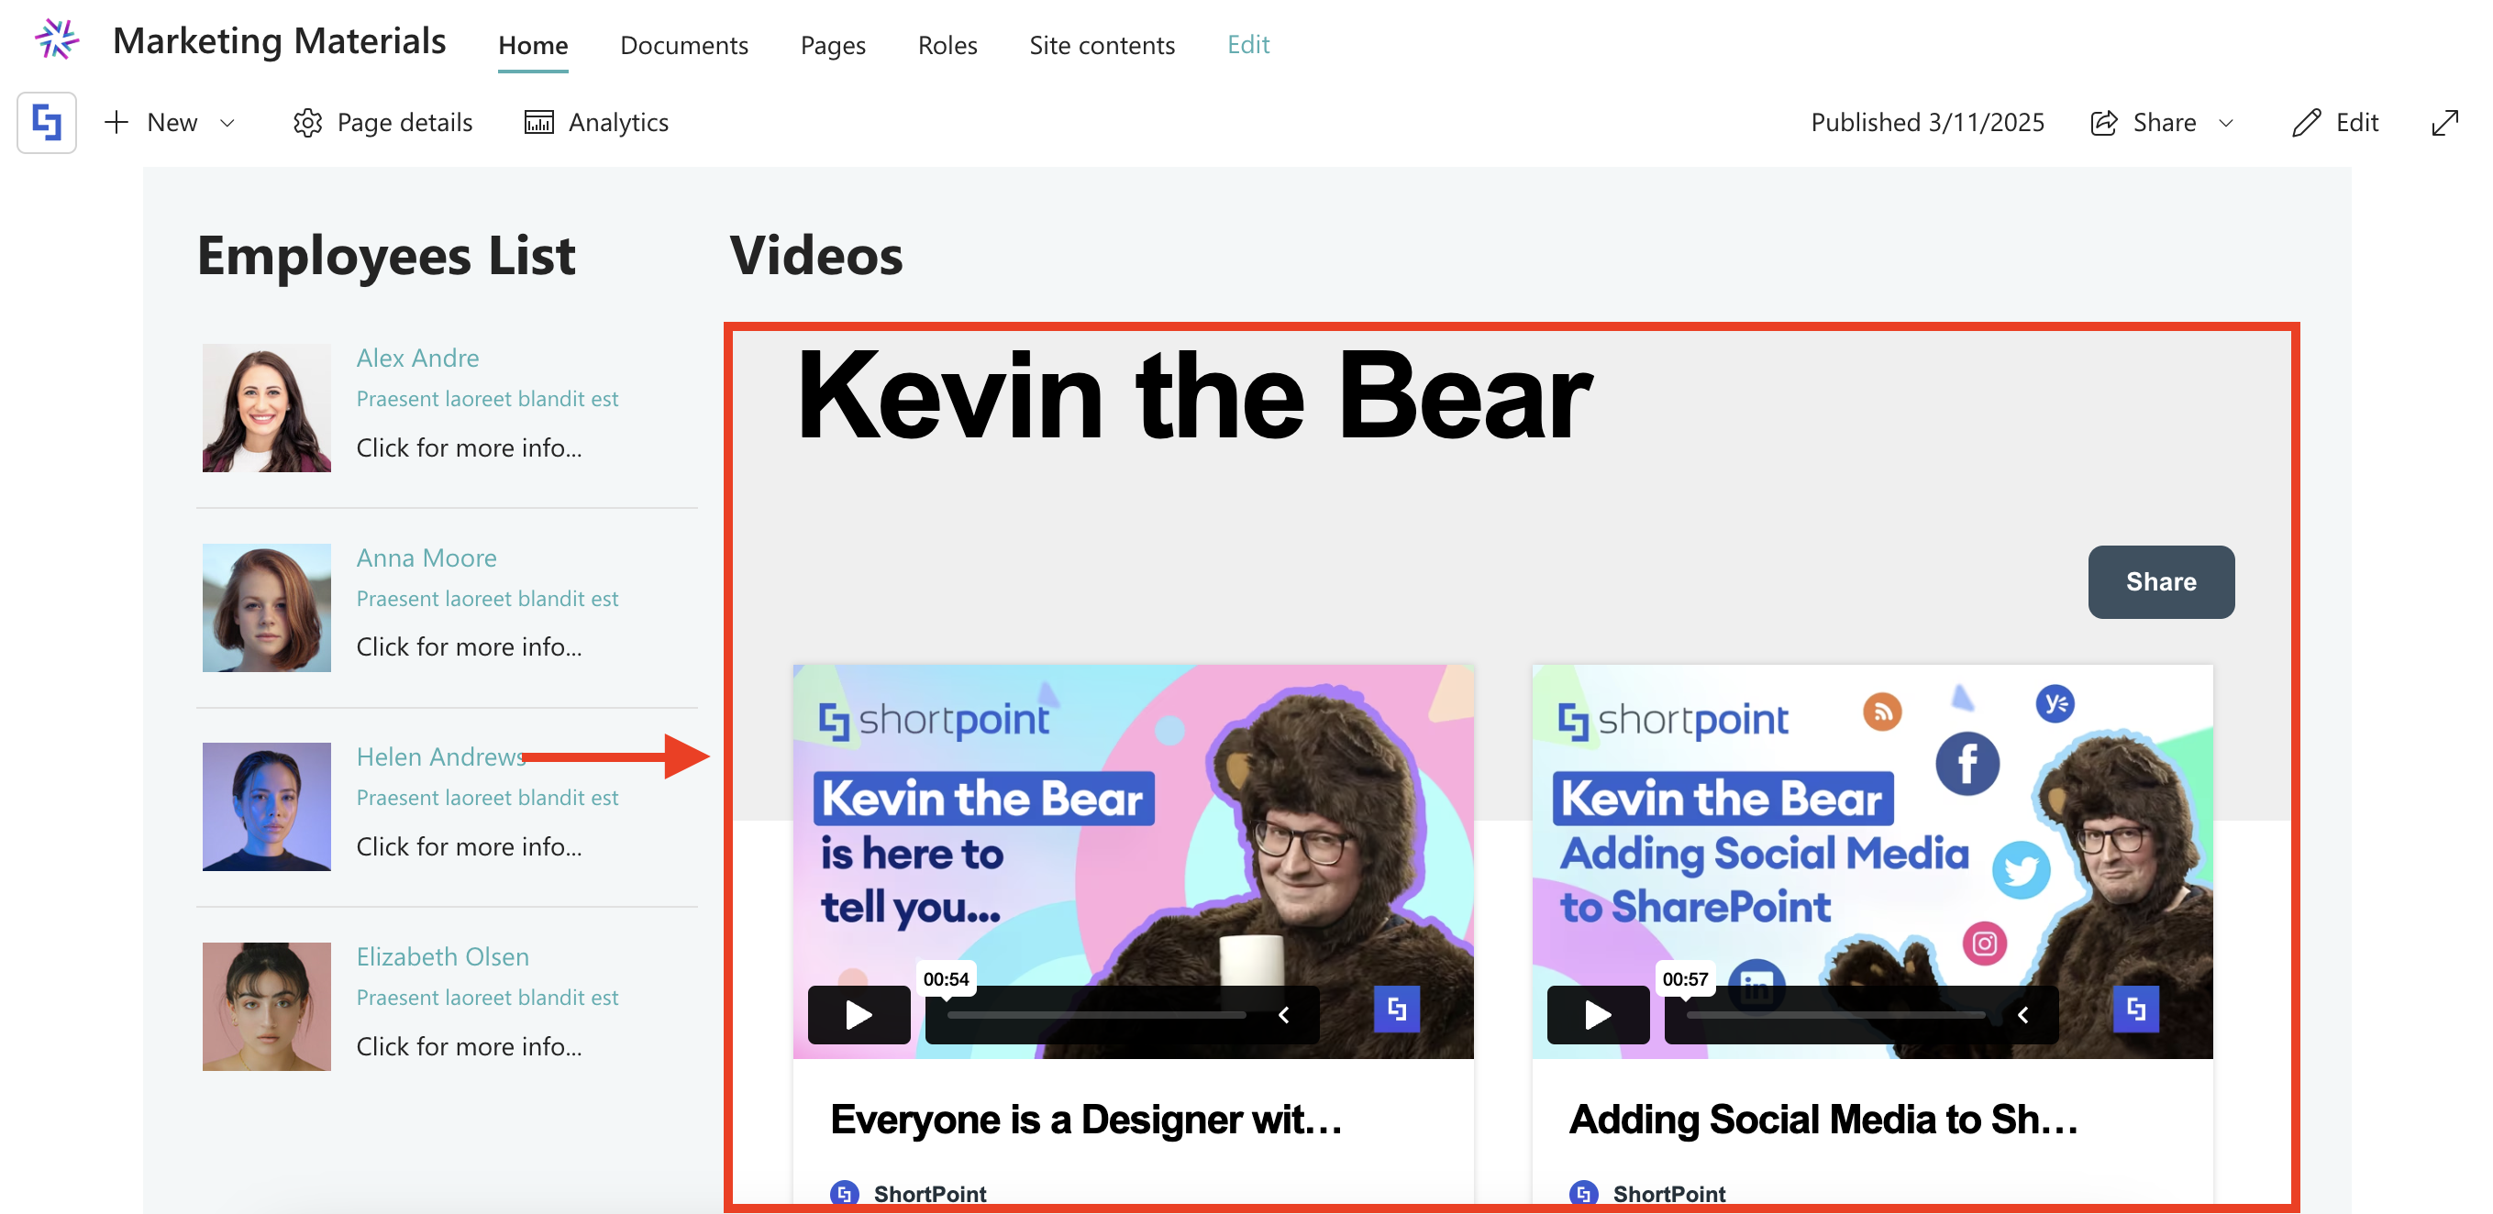Collapse the first video's control arrow
This screenshot has height=1214, width=2493.
1284,1015
